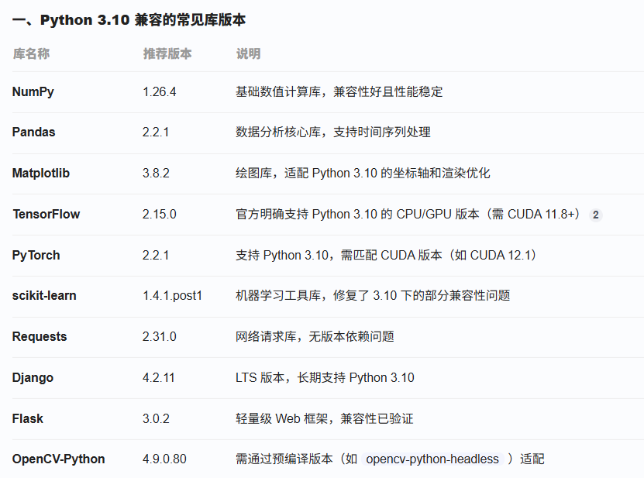Select the library name 'Django'

[x=33, y=377]
